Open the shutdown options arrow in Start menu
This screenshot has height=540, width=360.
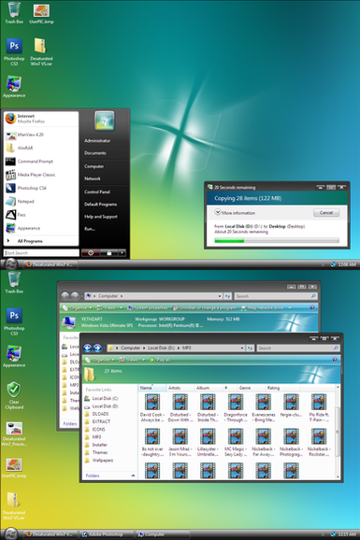click(x=122, y=253)
